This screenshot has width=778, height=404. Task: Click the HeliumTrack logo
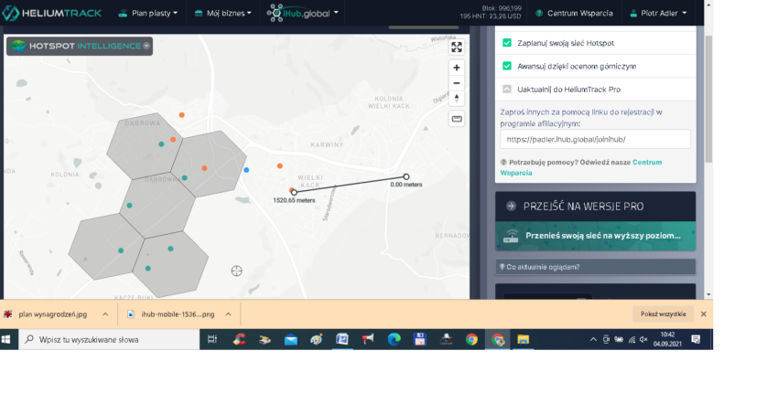52,13
